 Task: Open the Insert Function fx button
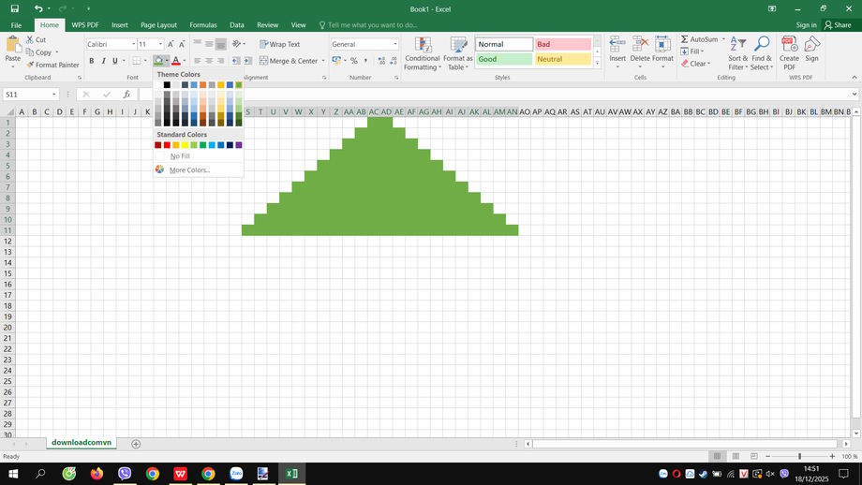[126, 95]
